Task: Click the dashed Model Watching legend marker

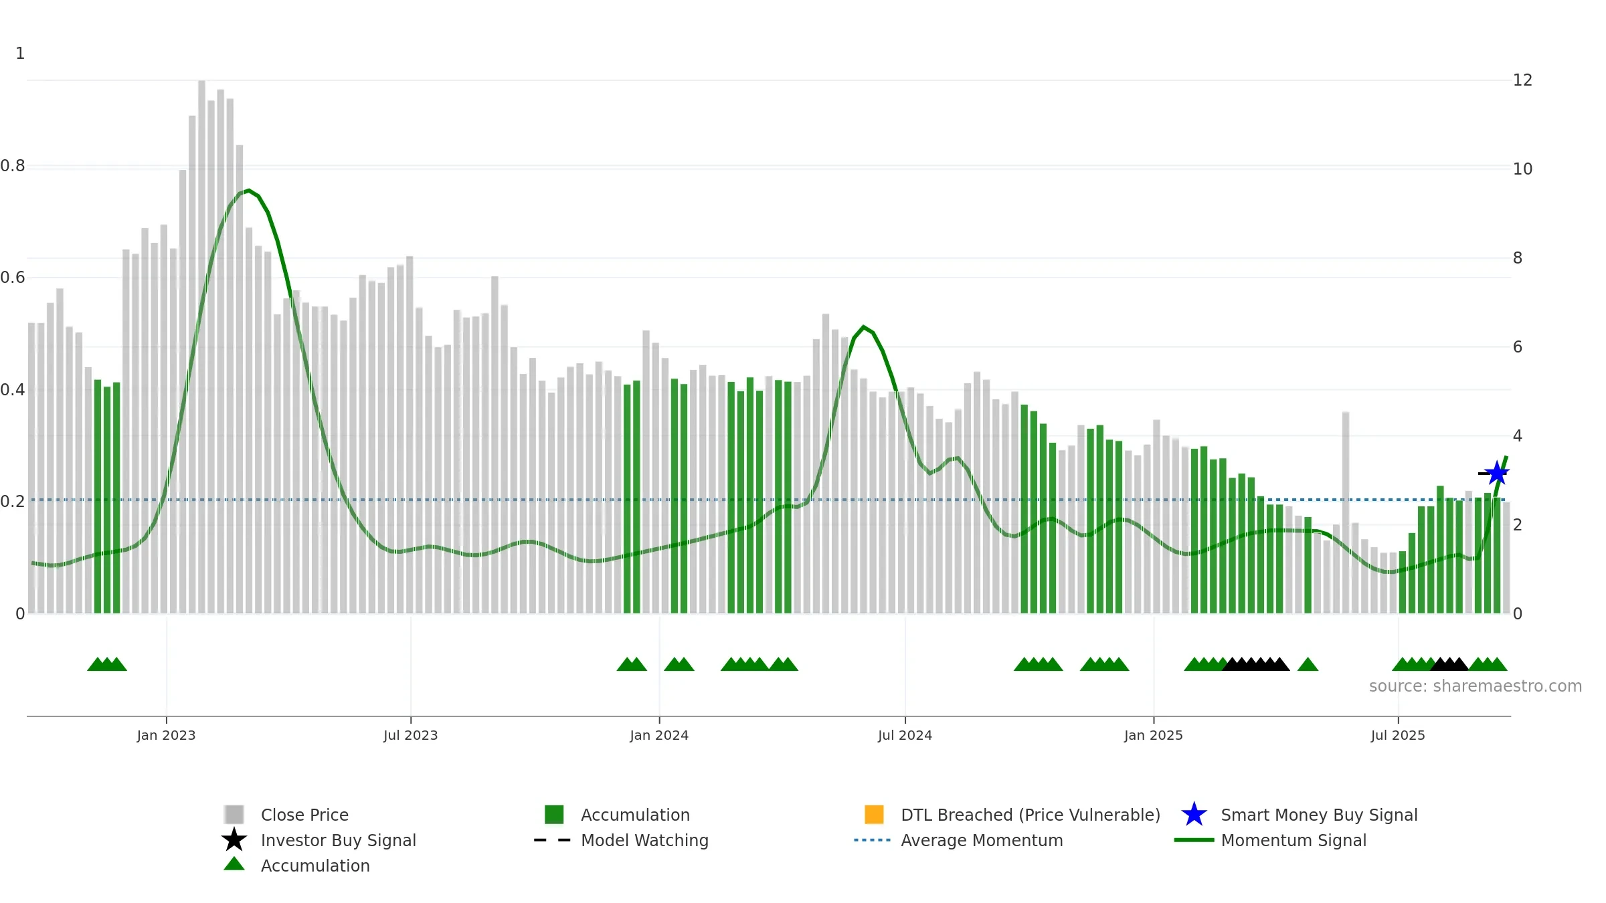Action: pyautogui.click(x=553, y=840)
